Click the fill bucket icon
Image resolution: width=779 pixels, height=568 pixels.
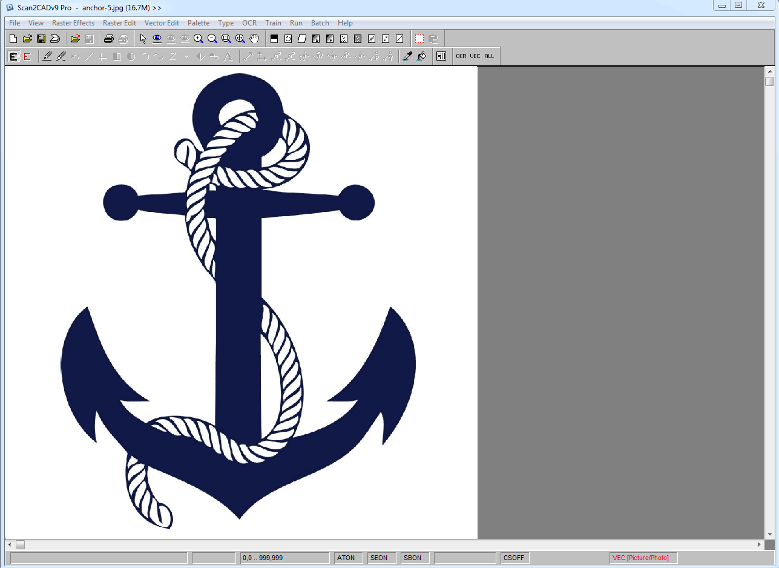click(421, 56)
